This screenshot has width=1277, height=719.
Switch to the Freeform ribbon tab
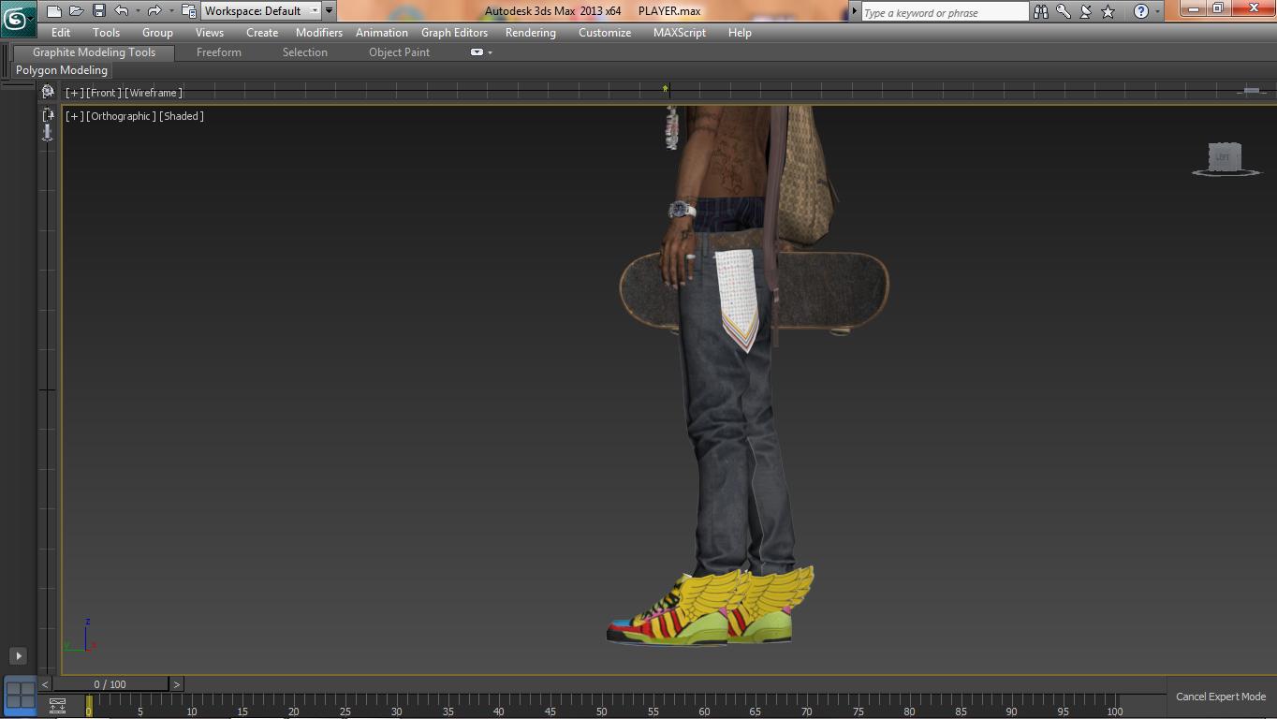[218, 52]
